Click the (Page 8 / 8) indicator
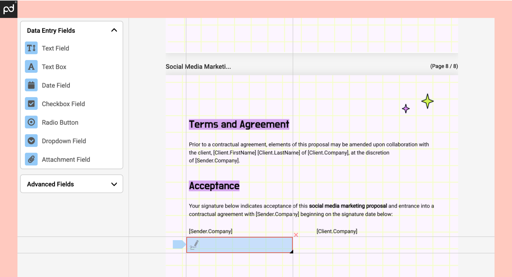This screenshot has height=277, width=512. 444,66
